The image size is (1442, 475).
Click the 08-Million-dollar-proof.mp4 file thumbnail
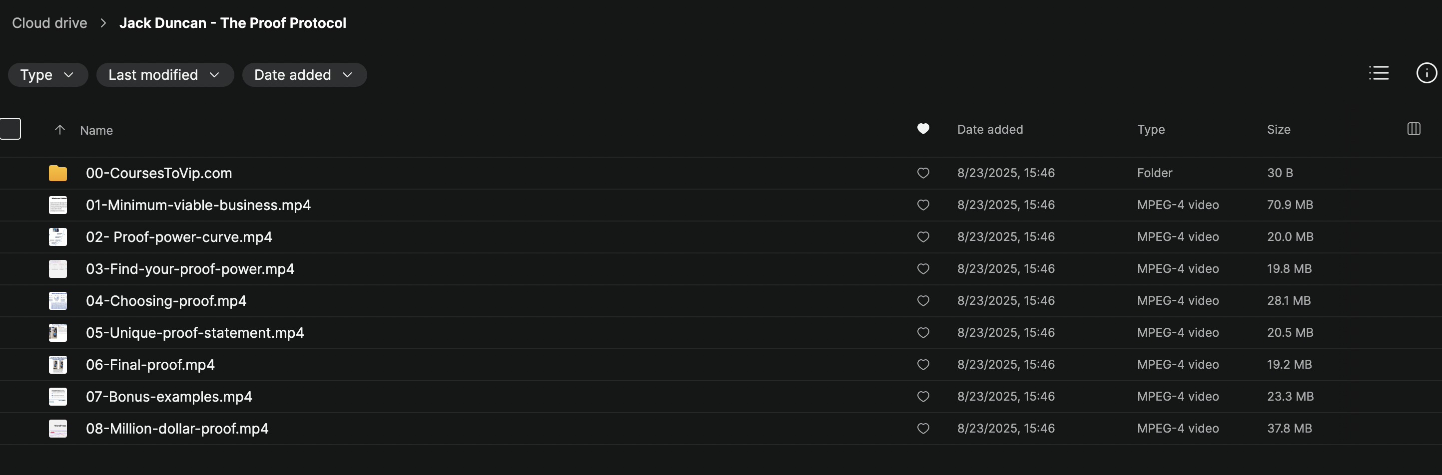(57, 429)
